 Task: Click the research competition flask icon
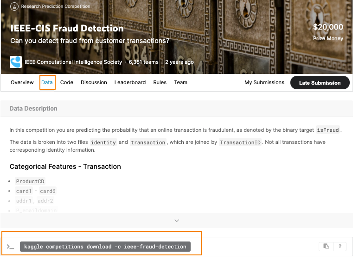14,7
